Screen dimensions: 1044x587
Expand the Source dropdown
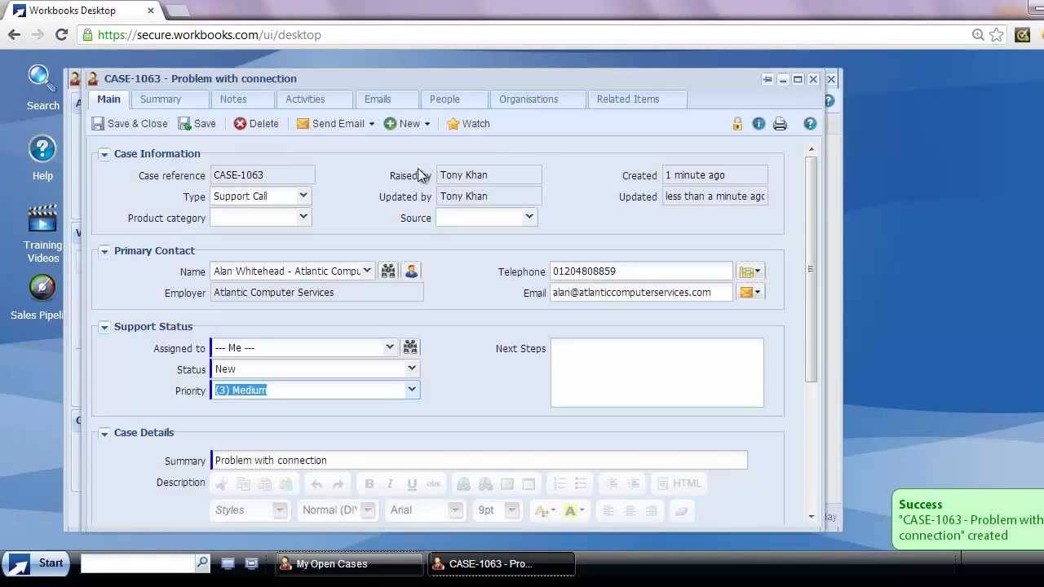529,217
